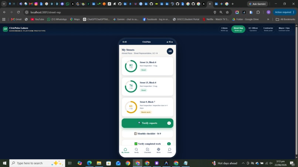Switch to Contractor mobile portal role
The image size is (298, 167).
tap(268, 29)
